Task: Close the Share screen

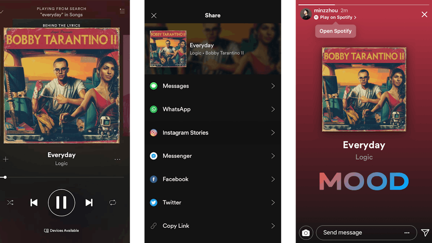Action: 154,15
